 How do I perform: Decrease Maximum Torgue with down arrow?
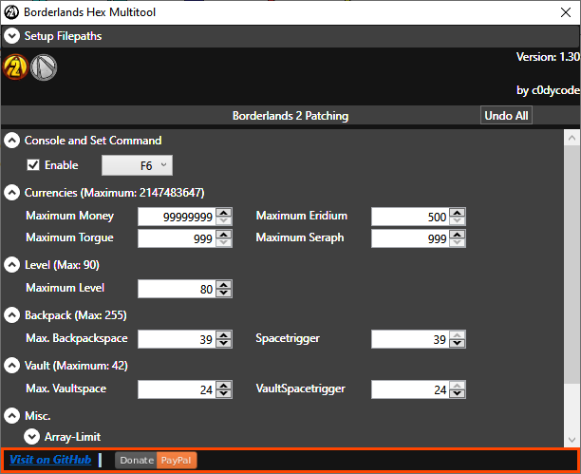coord(224,242)
